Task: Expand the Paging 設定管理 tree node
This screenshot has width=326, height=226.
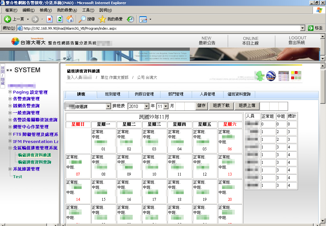Action: click(10, 92)
